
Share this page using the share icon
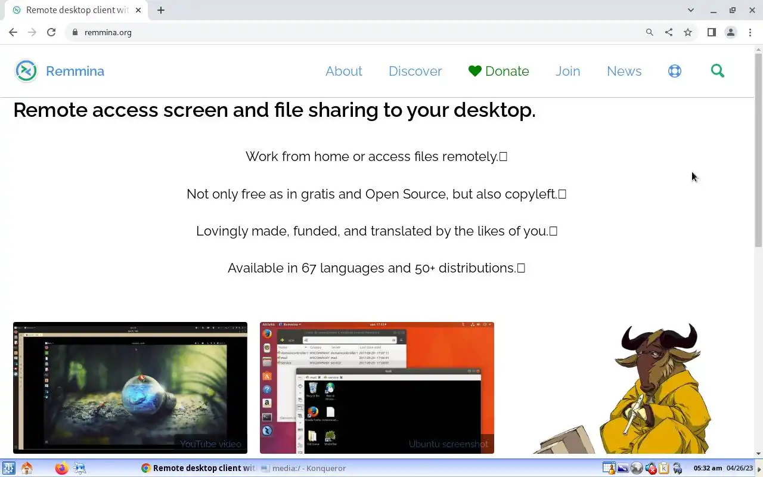669,32
